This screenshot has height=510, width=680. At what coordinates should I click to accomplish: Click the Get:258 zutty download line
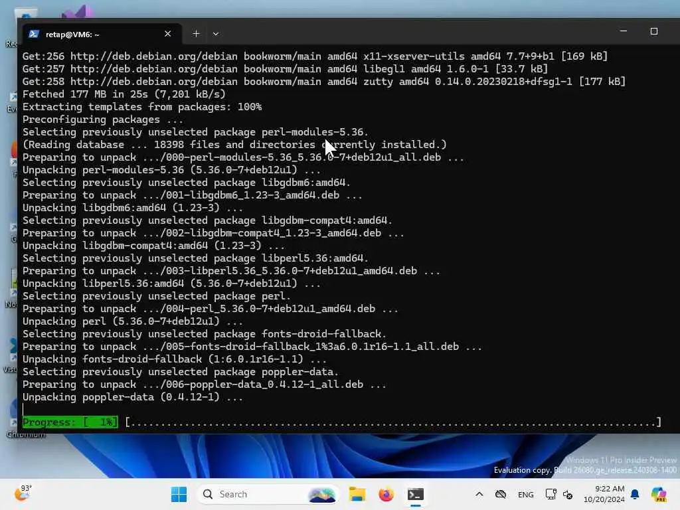coord(324,82)
